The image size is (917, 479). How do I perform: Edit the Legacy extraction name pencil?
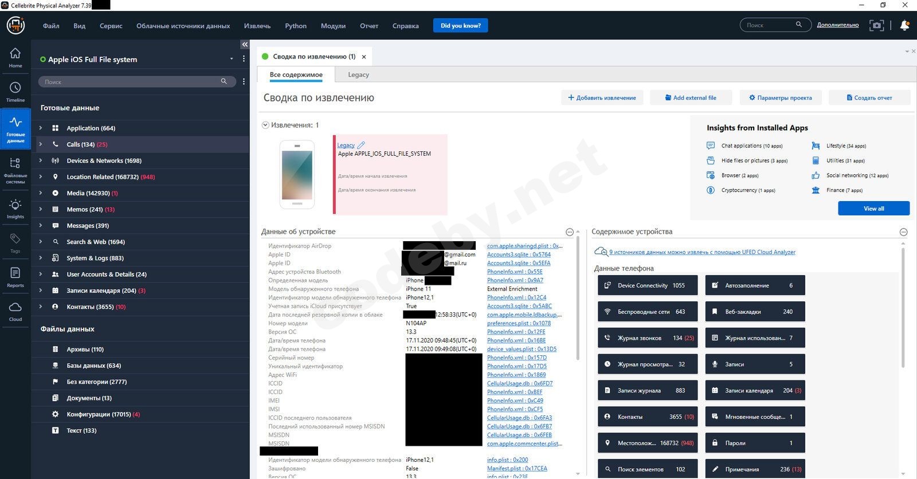[361, 145]
